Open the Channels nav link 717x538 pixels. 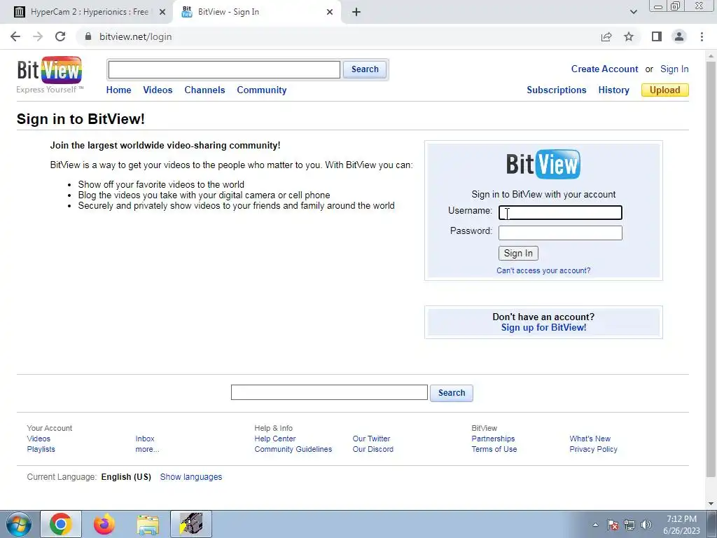204,90
